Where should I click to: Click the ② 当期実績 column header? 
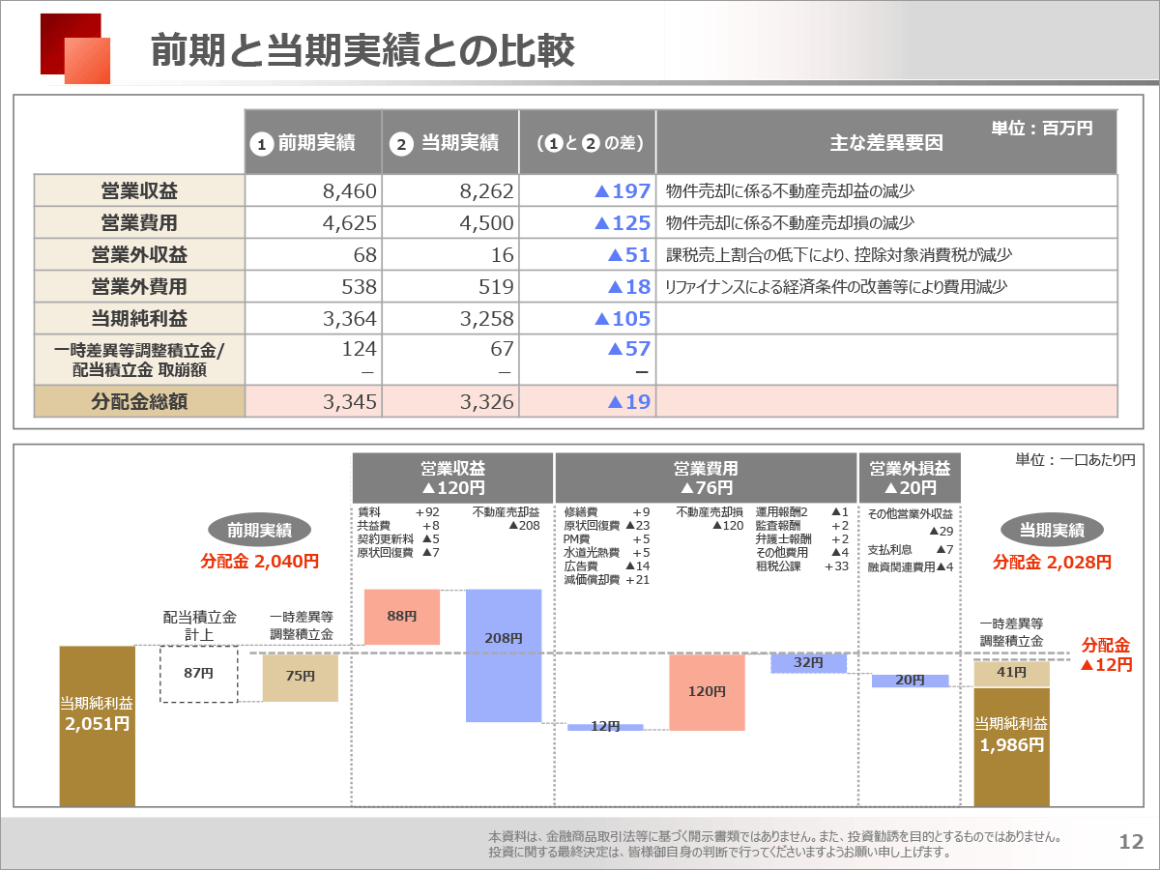(450, 142)
